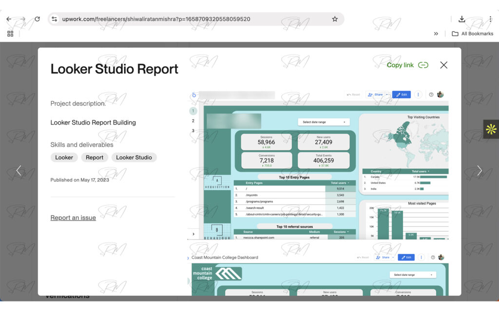
Task: Expand the report page panel chevron
Action: point(193,234)
